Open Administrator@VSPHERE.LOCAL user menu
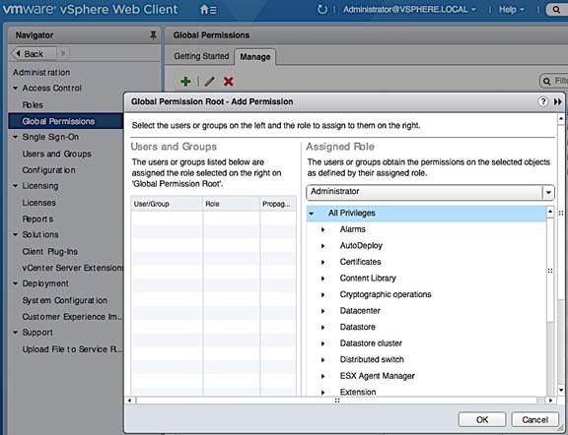 pyautogui.click(x=409, y=10)
